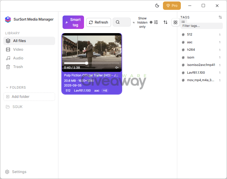The image size is (227, 179).
Task: Click the sparkle icon on Smart tag
Action: pyautogui.click(x=67, y=22)
